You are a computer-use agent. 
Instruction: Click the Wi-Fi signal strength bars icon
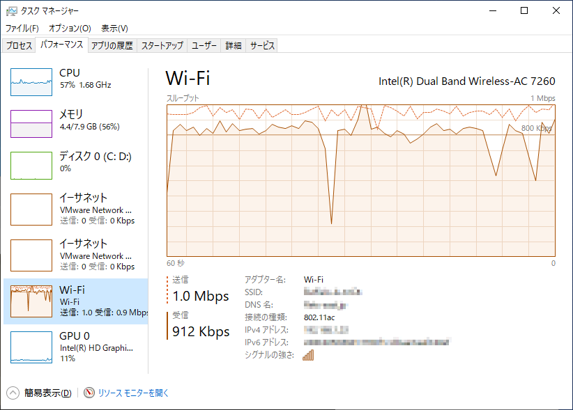coord(308,355)
